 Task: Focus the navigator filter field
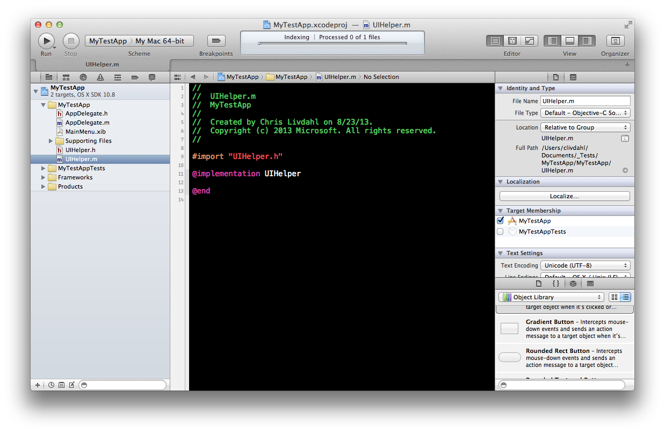pos(122,385)
